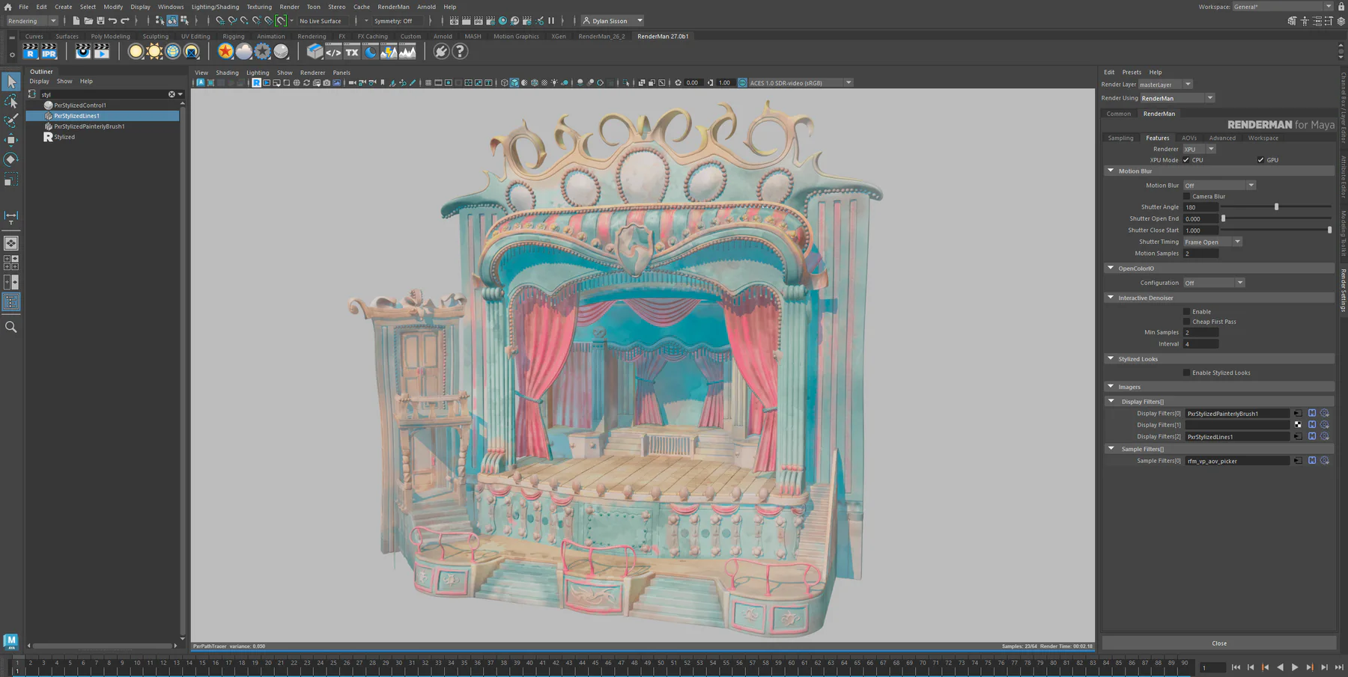
Task: Go to the end of playback range
Action: 1339,667
